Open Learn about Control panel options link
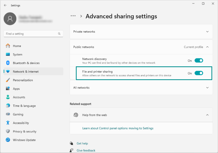Image resolution: width=218 pixels, height=153 pixels. [118, 128]
